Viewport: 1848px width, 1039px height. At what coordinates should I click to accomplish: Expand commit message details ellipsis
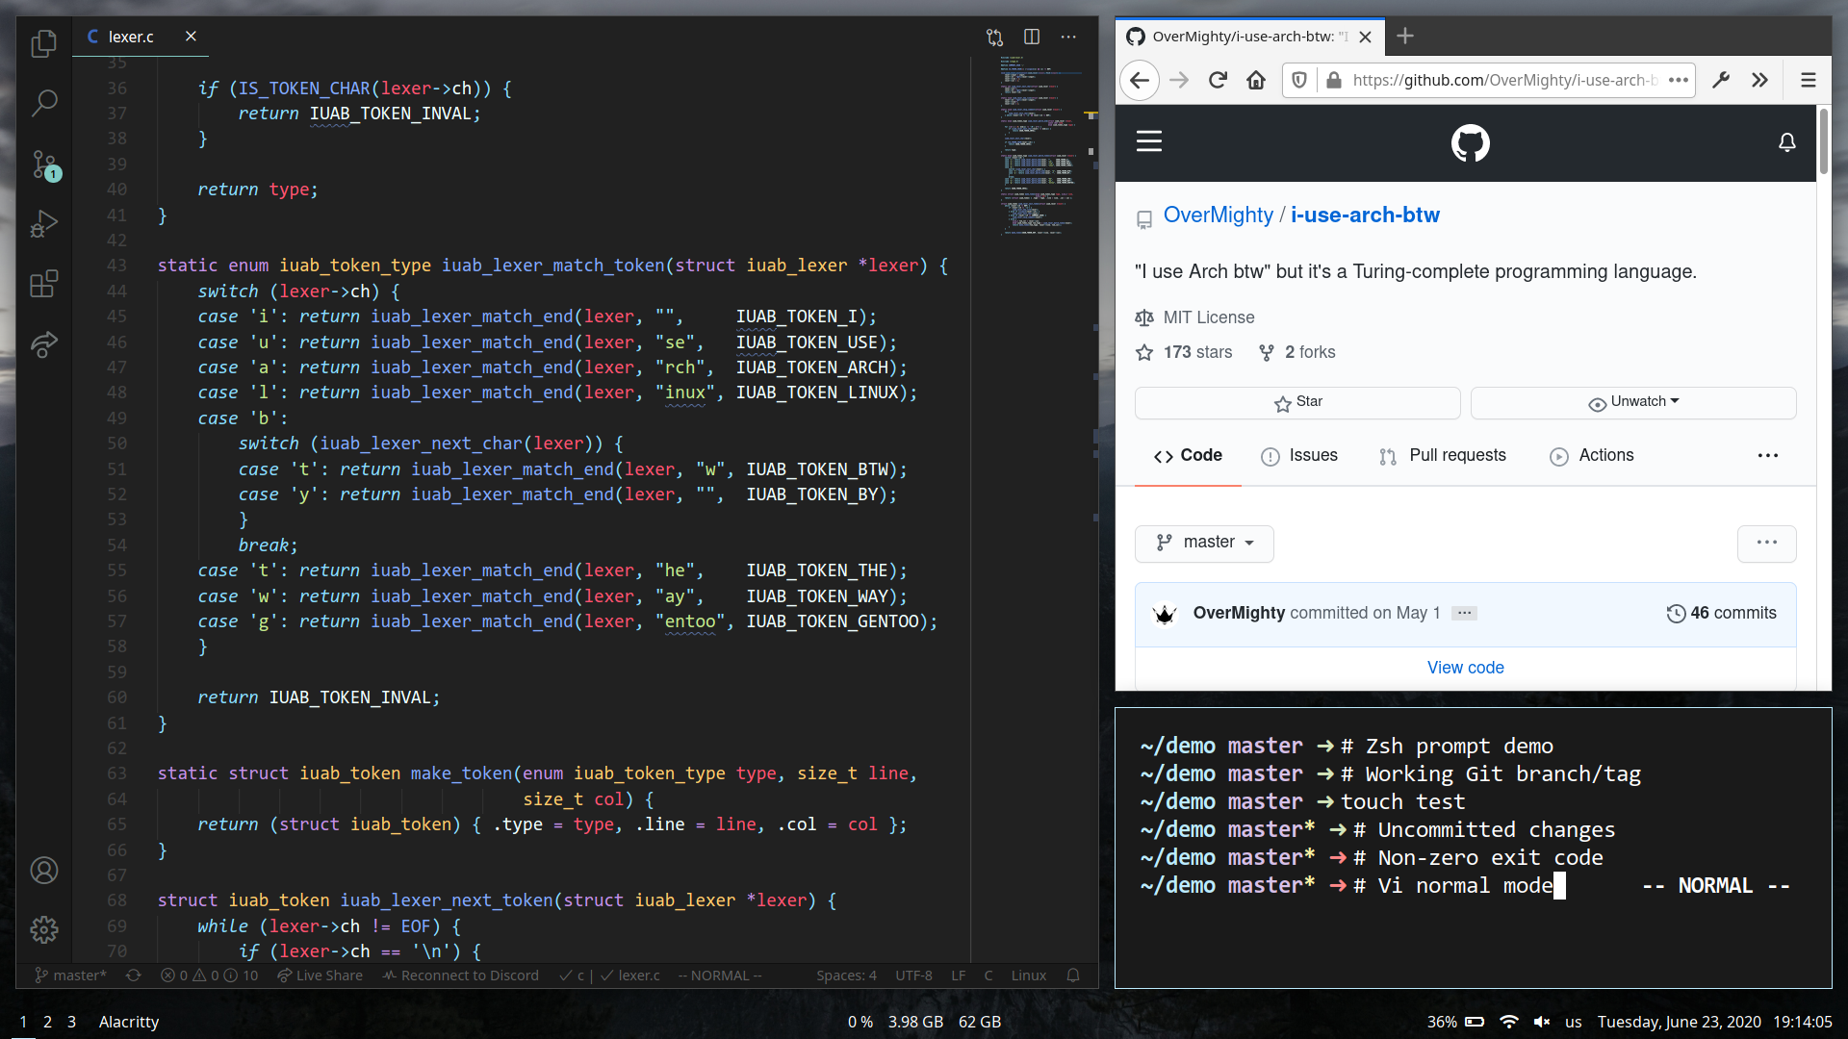click(1464, 614)
